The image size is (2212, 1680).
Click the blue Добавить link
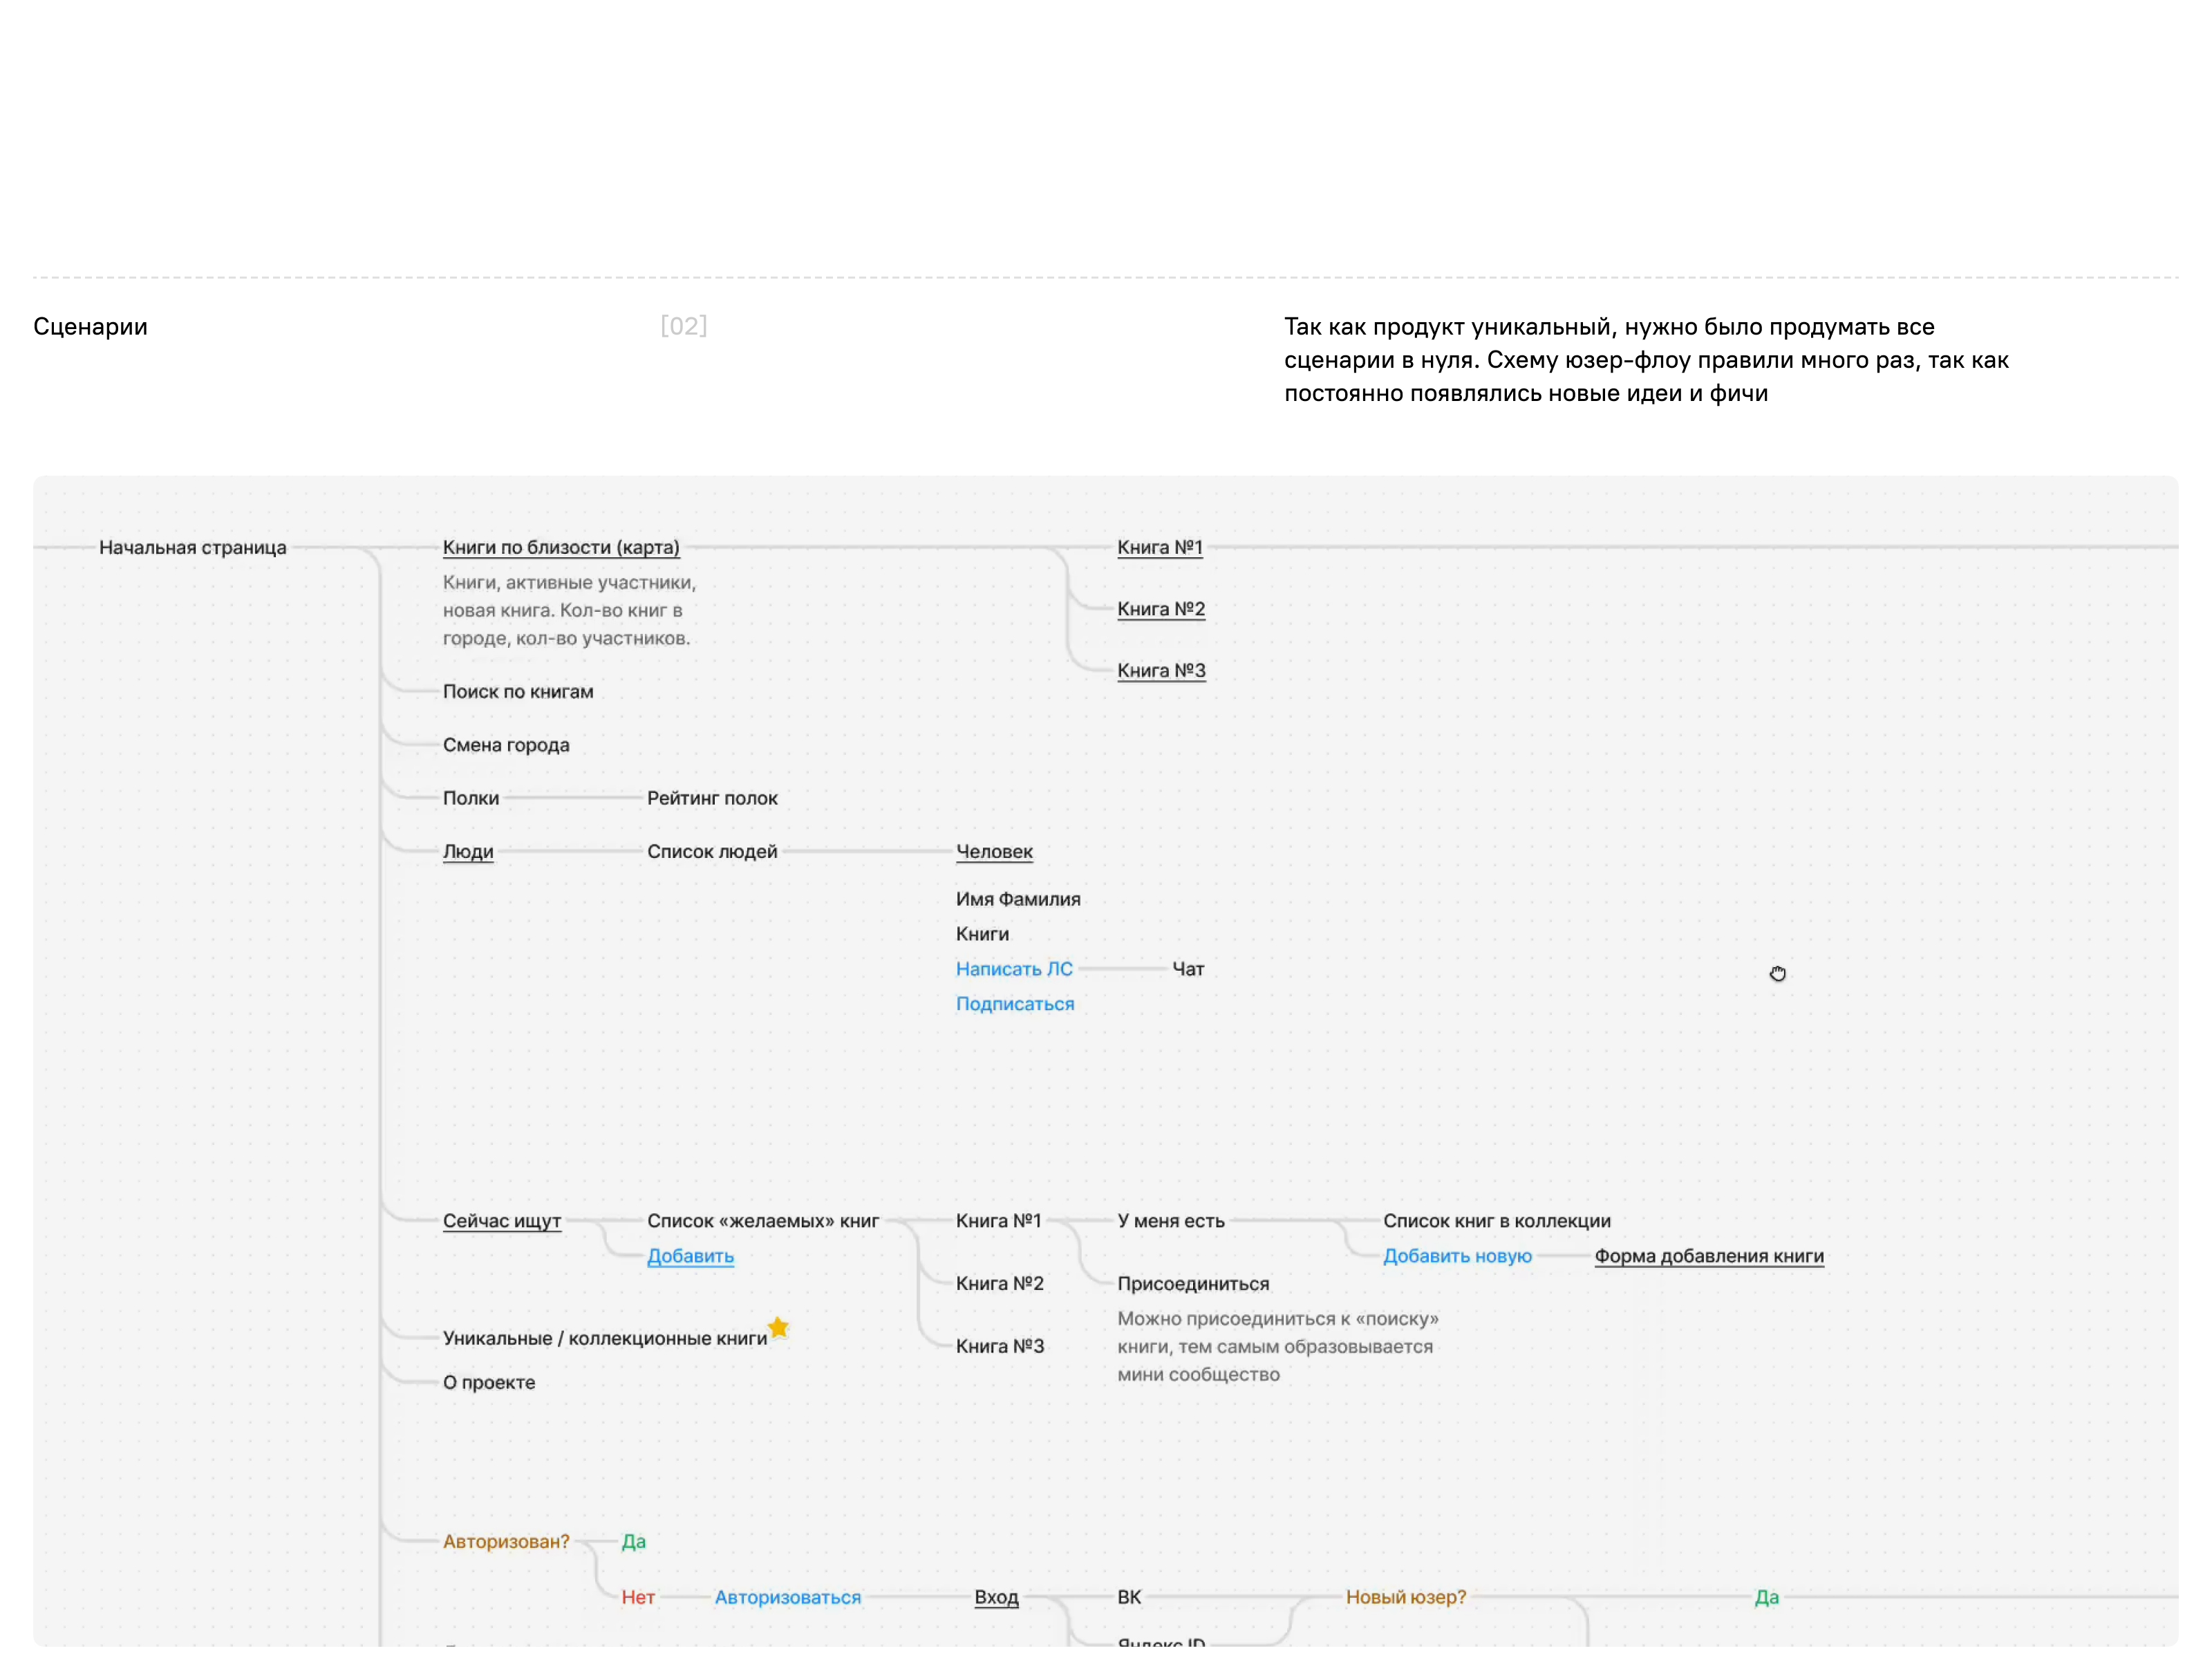click(690, 1256)
